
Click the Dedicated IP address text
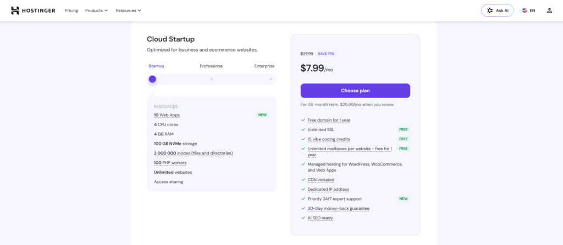[x=328, y=189]
